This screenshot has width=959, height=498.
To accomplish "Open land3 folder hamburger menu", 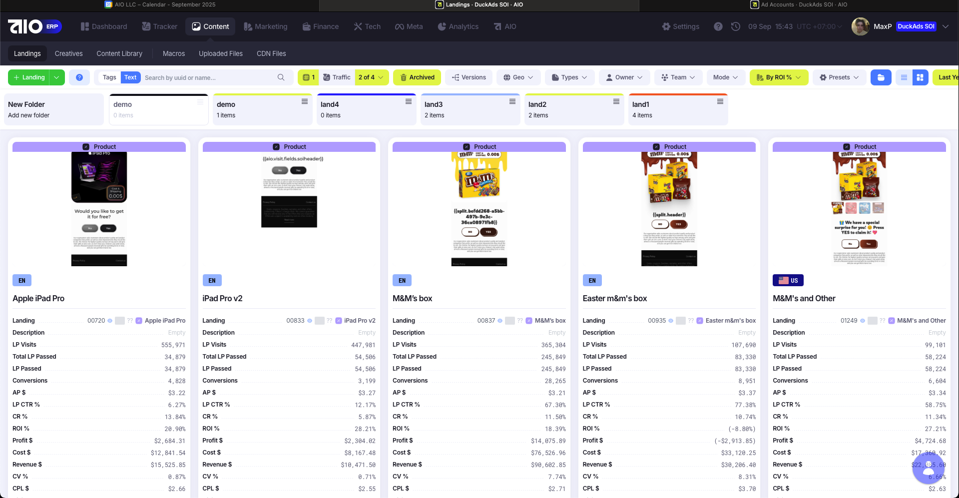I will tap(512, 101).
